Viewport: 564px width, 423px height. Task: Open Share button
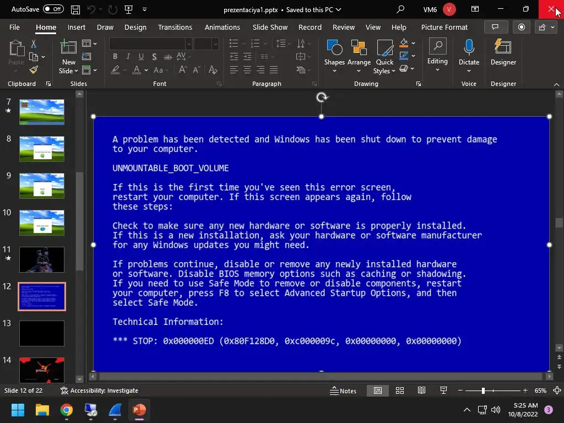pyautogui.click(x=546, y=28)
